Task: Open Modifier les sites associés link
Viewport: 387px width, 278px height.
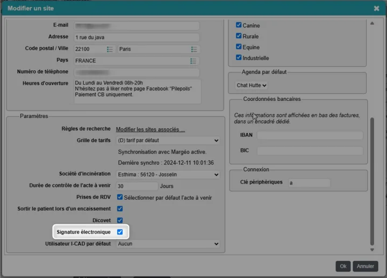Action: (x=150, y=129)
